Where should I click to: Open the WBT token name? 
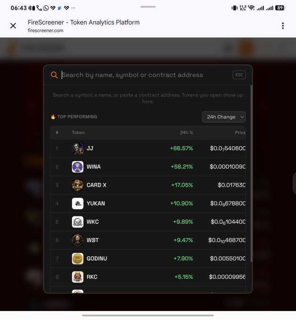point(92,240)
